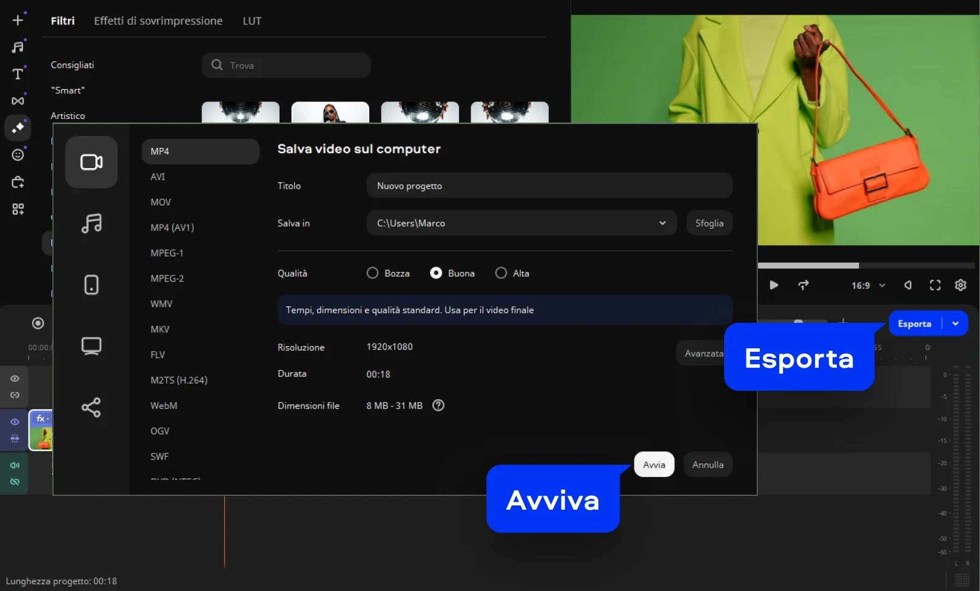980x591 pixels.
Task: Select the video export category icon
Action: coord(91,162)
